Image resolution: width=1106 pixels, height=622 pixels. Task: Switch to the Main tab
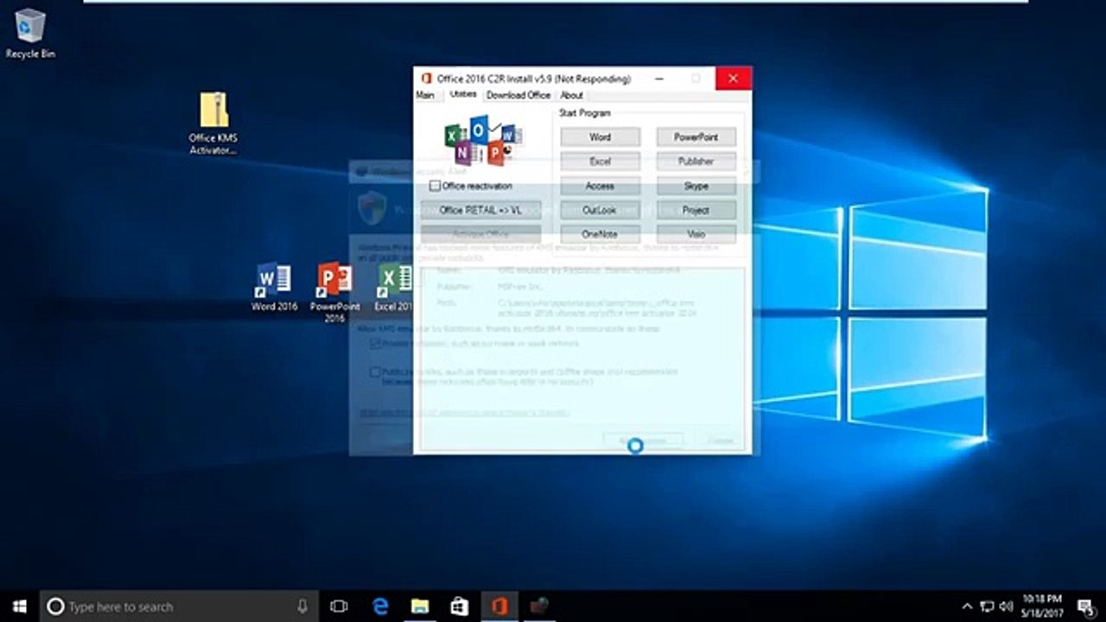425,95
